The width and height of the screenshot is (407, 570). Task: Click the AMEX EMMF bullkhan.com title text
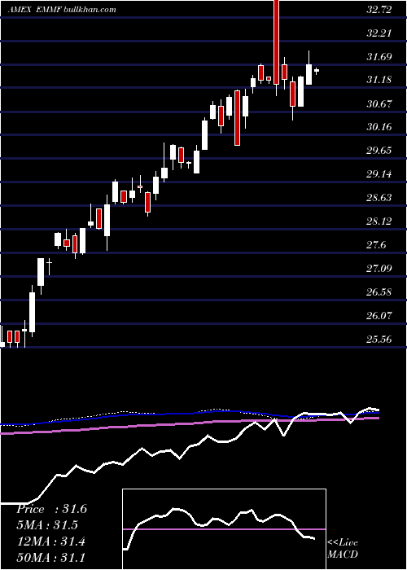(x=61, y=10)
